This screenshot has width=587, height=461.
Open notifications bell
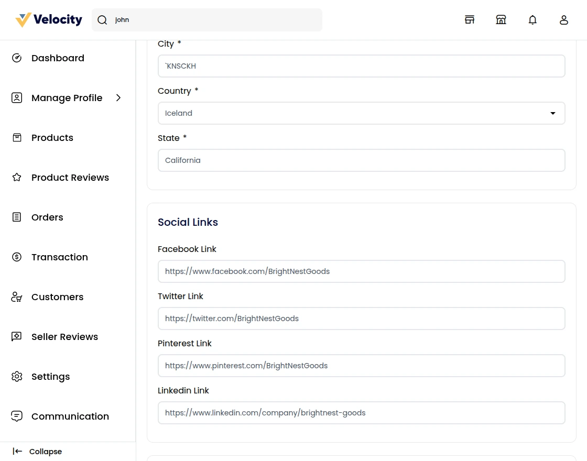[532, 19]
